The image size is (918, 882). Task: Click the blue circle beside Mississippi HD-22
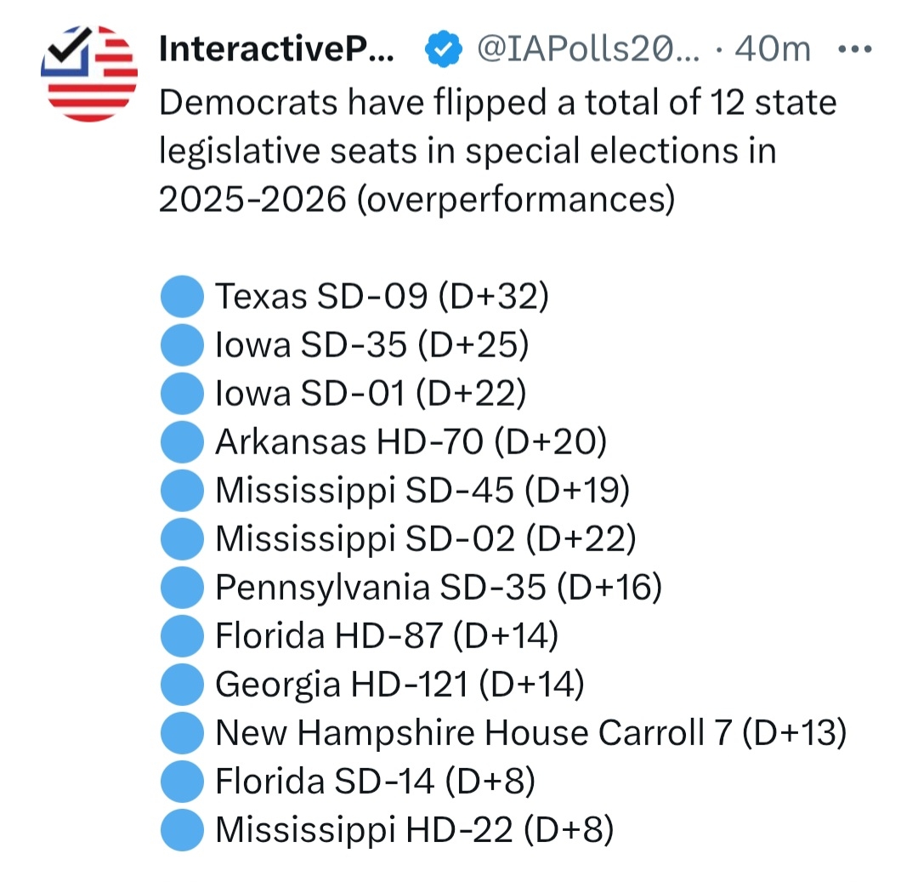coord(181,830)
